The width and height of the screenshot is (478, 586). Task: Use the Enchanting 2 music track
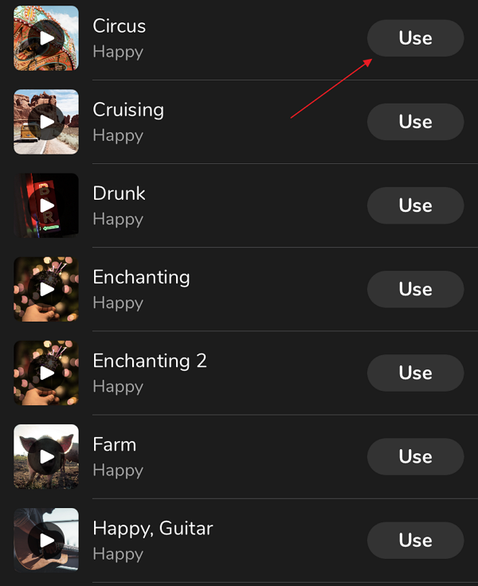[416, 373]
